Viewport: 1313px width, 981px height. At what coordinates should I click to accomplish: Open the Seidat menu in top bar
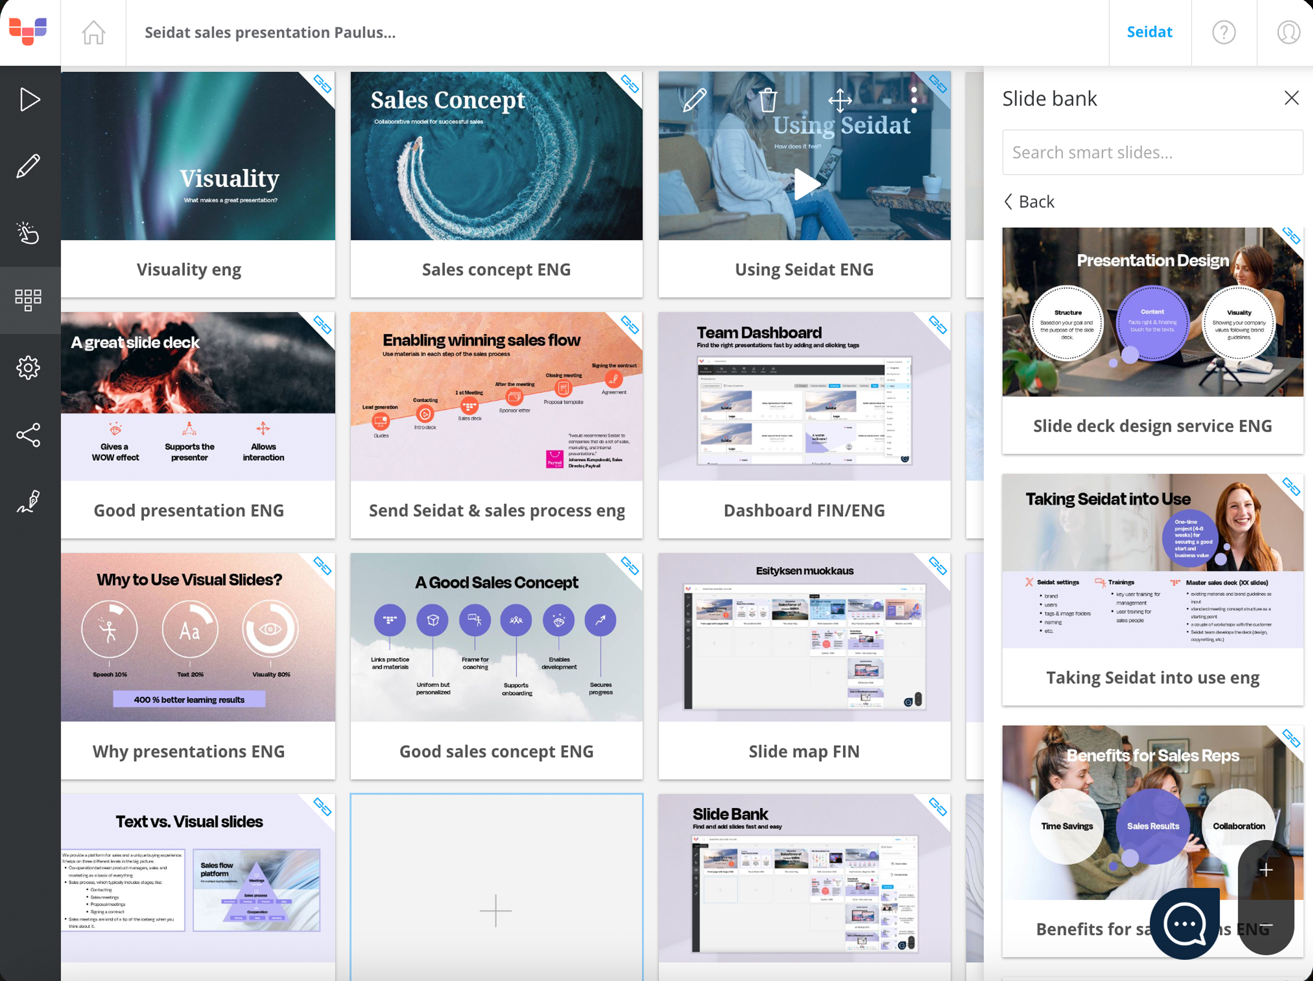click(x=1149, y=32)
